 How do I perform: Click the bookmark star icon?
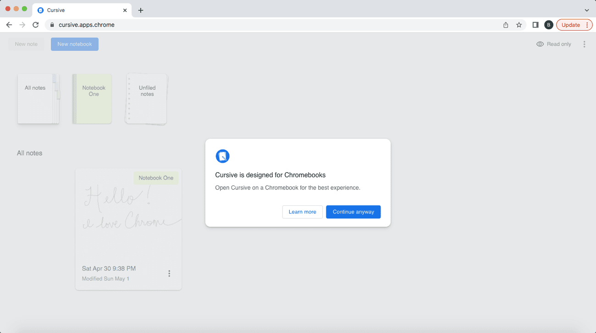click(x=519, y=25)
